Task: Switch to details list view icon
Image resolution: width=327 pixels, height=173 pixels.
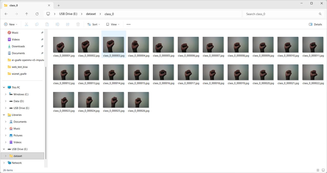Action: pyautogui.click(x=318, y=170)
